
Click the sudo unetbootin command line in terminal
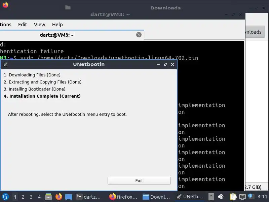99,58
